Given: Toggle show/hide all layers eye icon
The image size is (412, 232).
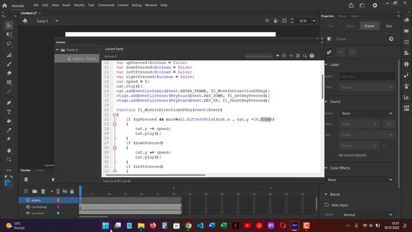Looking at the screenshot, I should pos(65,191).
